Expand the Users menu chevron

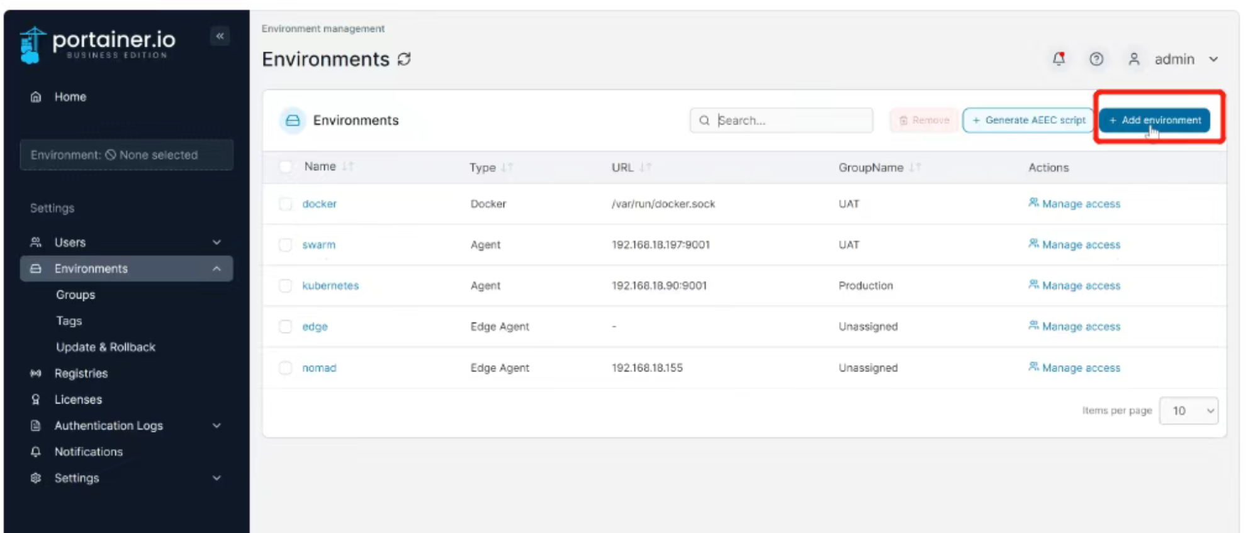coord(216,243)
